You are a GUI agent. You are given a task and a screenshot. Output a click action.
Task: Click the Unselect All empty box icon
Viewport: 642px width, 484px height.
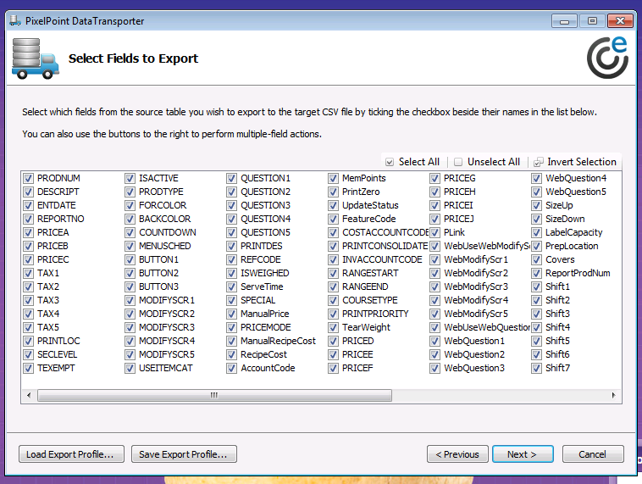458,162
